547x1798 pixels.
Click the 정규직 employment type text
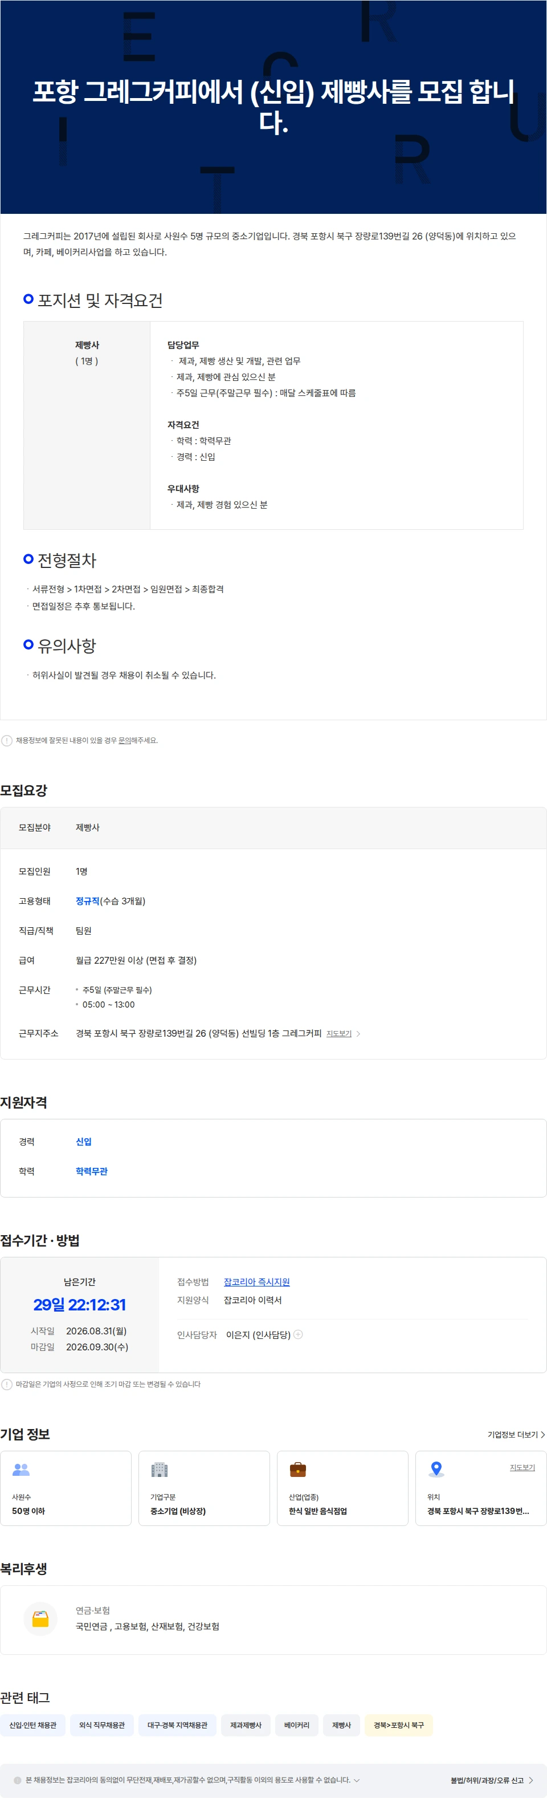coord(87,901)
